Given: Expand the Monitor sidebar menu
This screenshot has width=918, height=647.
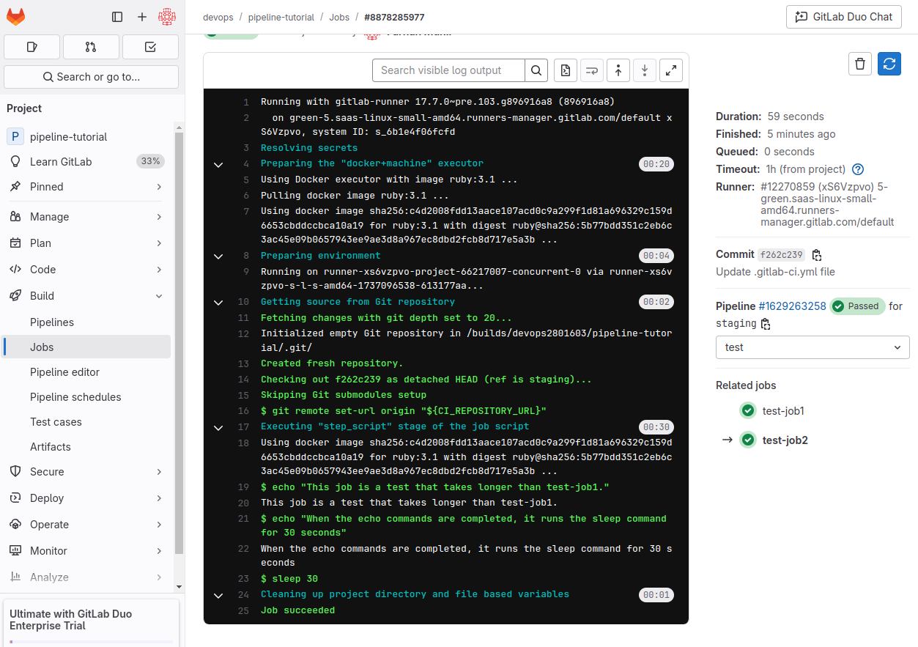Looking at the screenshot, I should coord(87,551).
